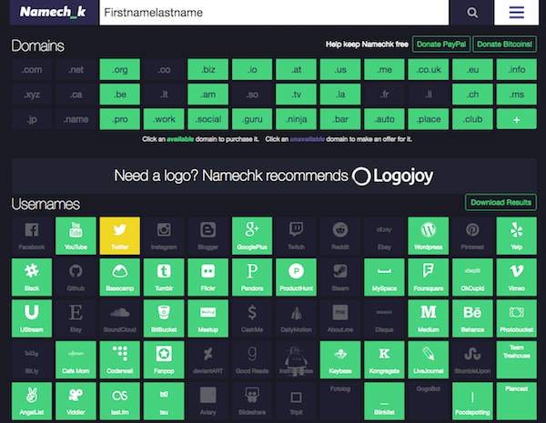The height and width of the screenshot is (423, 546).
Task: Click the Behance username tile
Action: (x=472, y=318)
